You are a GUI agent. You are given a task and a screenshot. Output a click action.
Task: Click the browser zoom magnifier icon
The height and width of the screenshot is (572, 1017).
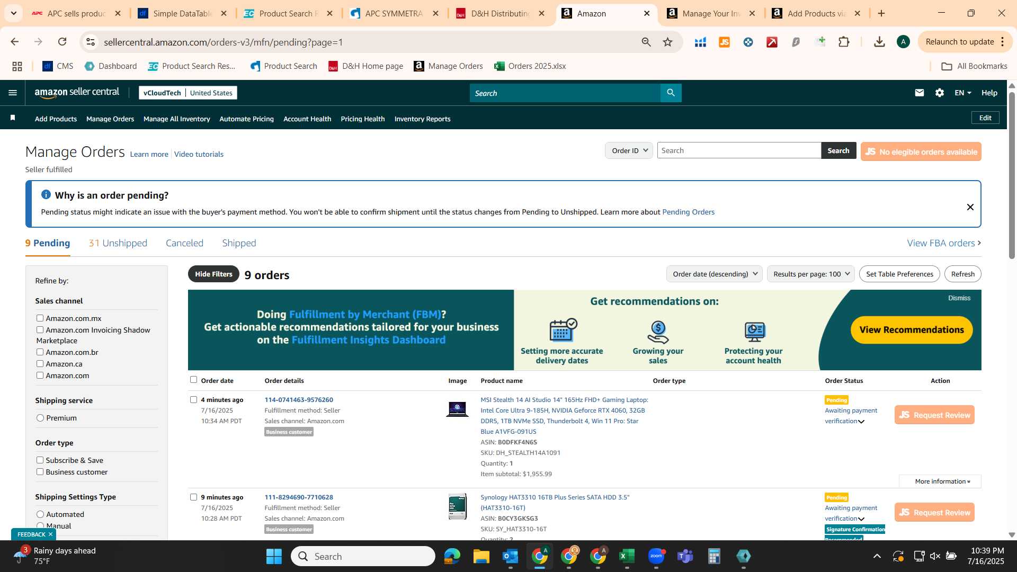[x=646, y=42]
